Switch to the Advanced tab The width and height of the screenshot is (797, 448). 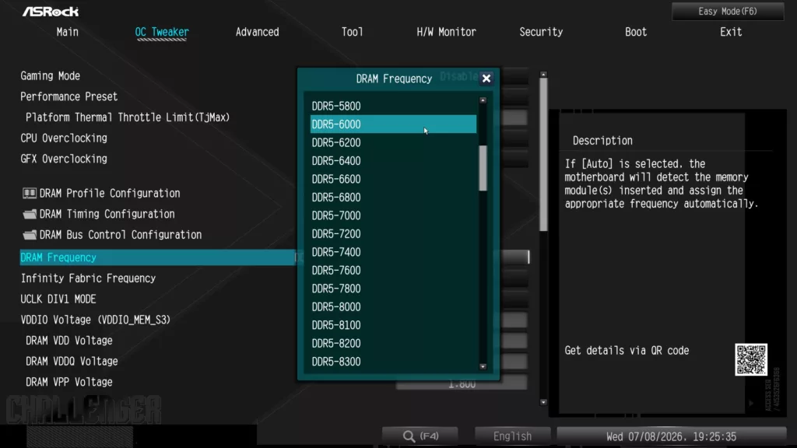[257, 32]
